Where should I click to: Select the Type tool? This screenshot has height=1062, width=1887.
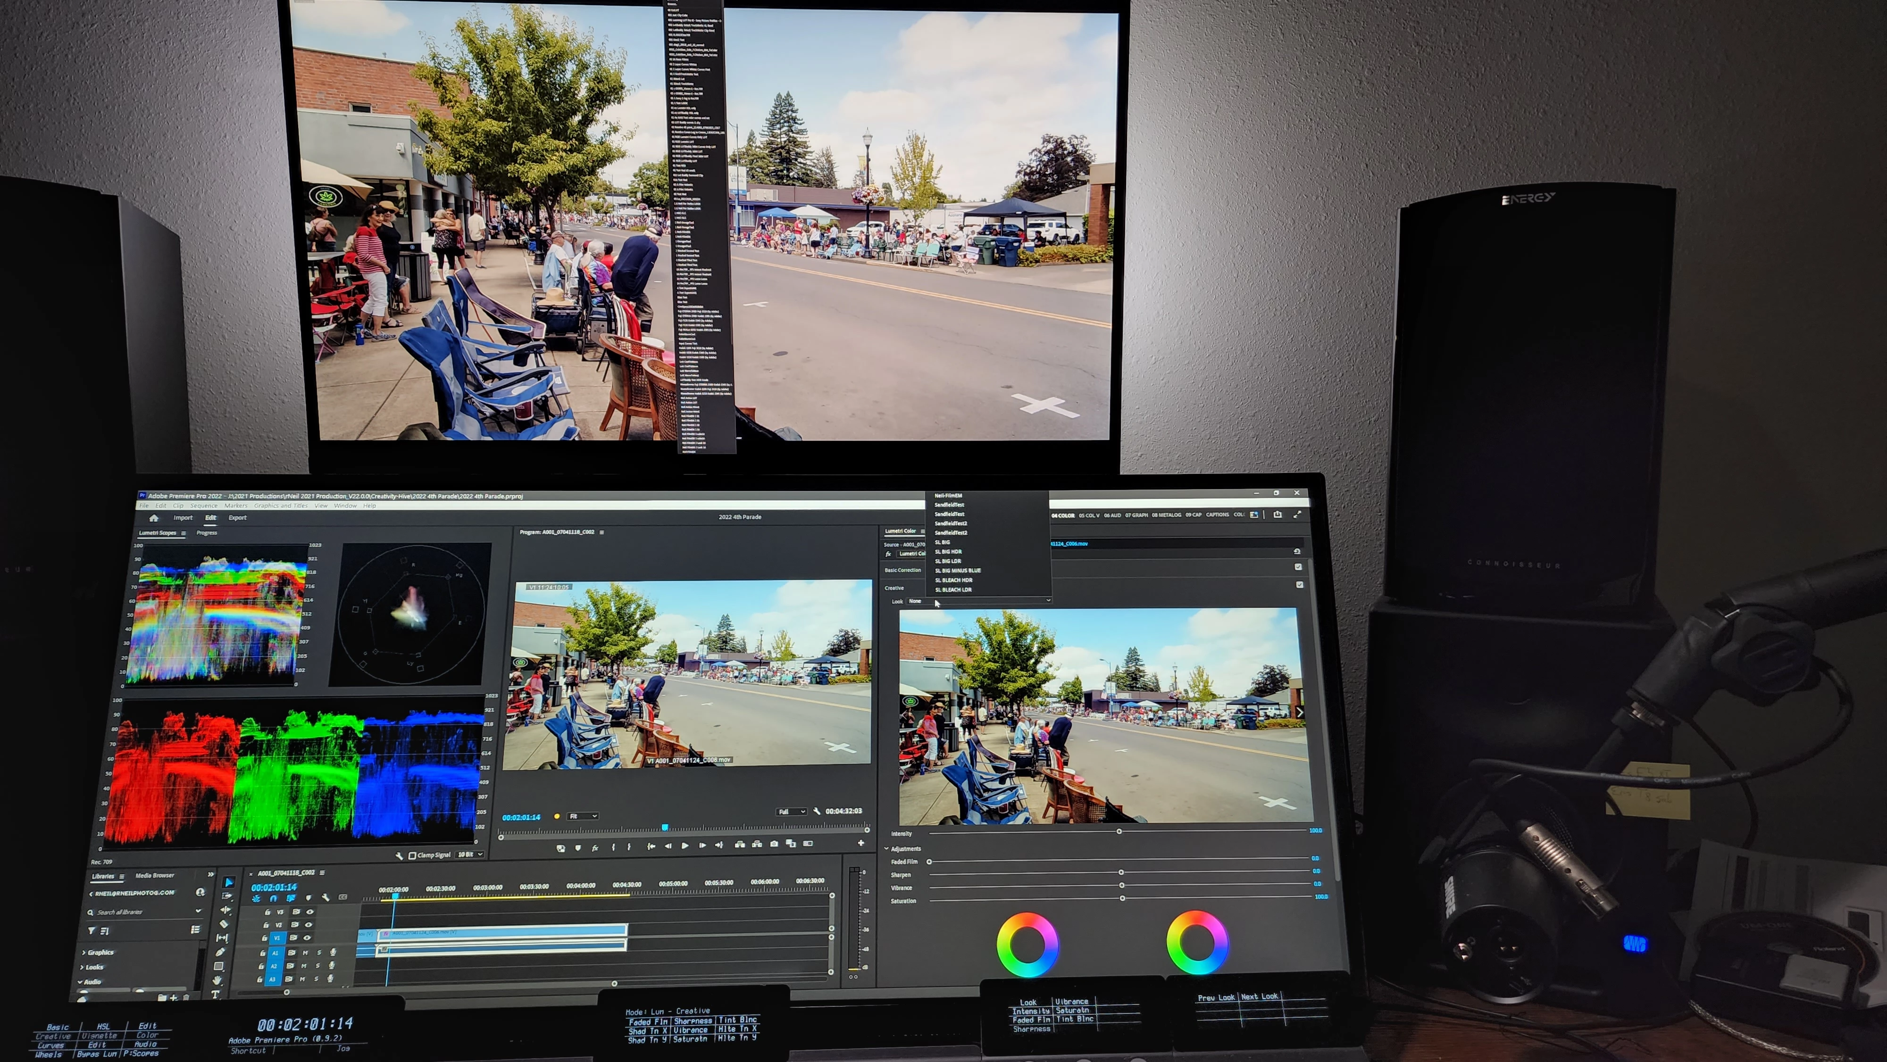click(216, 995)
